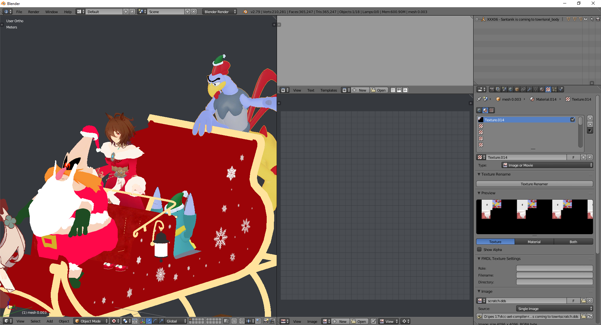Image resolution: width=601 pixels, height=325 pixels.
Task: Open the Render Layers properties tab
Action: (x=498, y=89)
